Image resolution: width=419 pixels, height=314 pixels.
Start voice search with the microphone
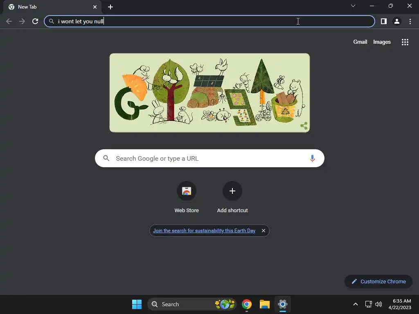(312, 158)
